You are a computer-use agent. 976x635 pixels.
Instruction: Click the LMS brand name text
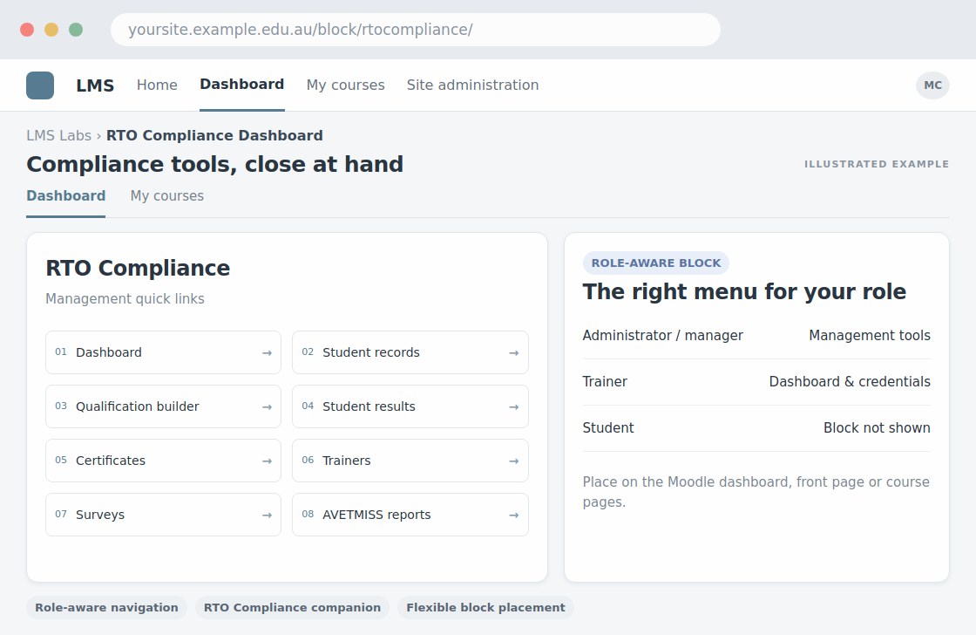point(95,85)
